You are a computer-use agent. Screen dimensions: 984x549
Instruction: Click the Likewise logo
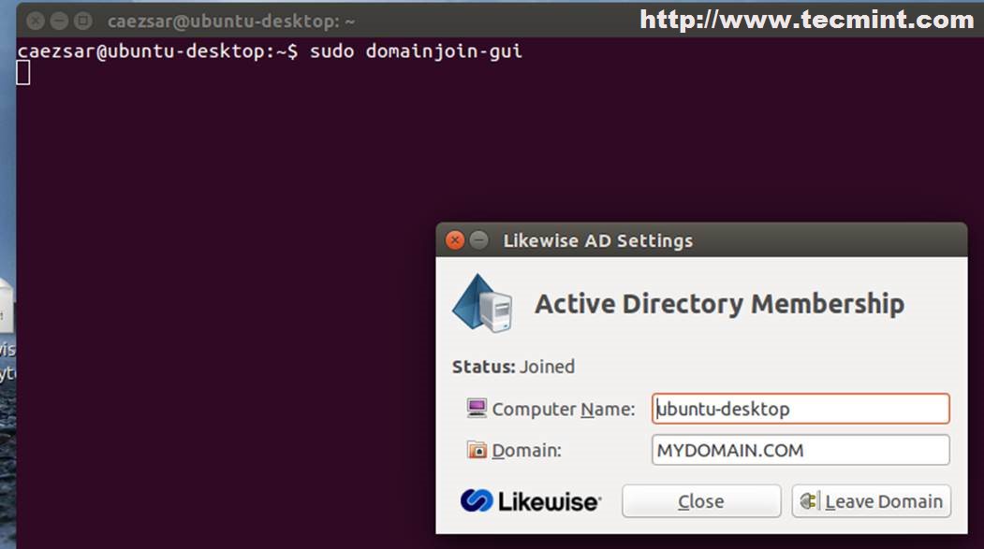[x=530, y=500]
